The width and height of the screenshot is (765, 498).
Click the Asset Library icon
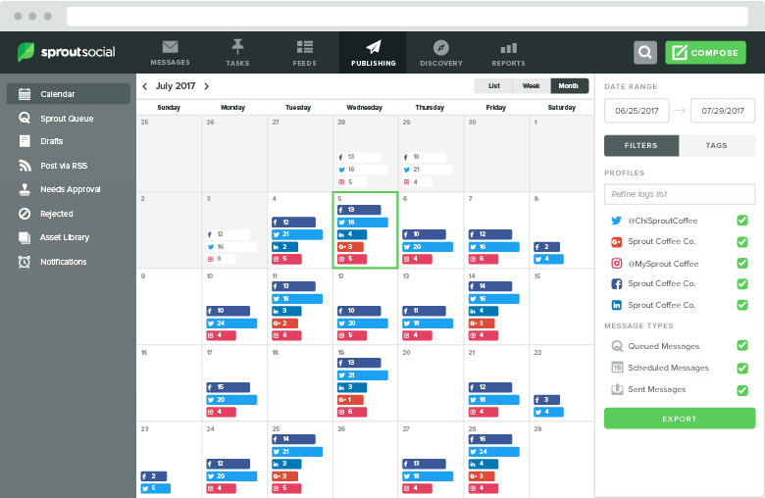25,237
